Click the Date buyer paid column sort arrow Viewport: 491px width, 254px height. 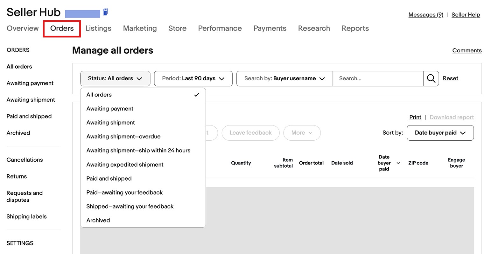pyautogui.click(x=398, y=163)
